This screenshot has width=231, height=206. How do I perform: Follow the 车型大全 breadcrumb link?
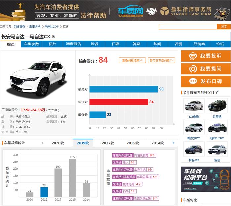(35, 27)
